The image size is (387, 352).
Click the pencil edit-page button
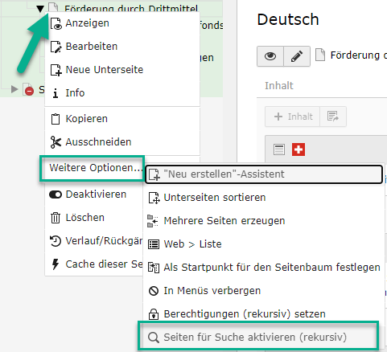[297, 56]
